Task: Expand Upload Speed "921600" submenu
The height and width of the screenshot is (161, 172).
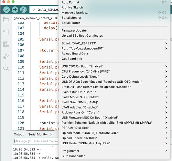Action: click(114, 138)
